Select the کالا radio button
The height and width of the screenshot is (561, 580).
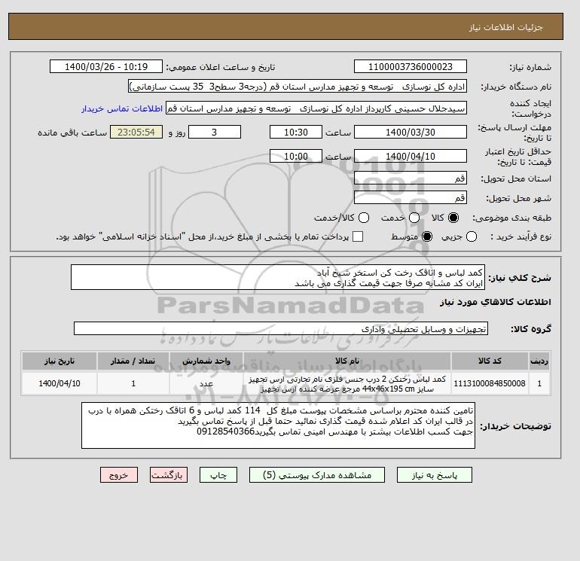(x=453, y=218)
